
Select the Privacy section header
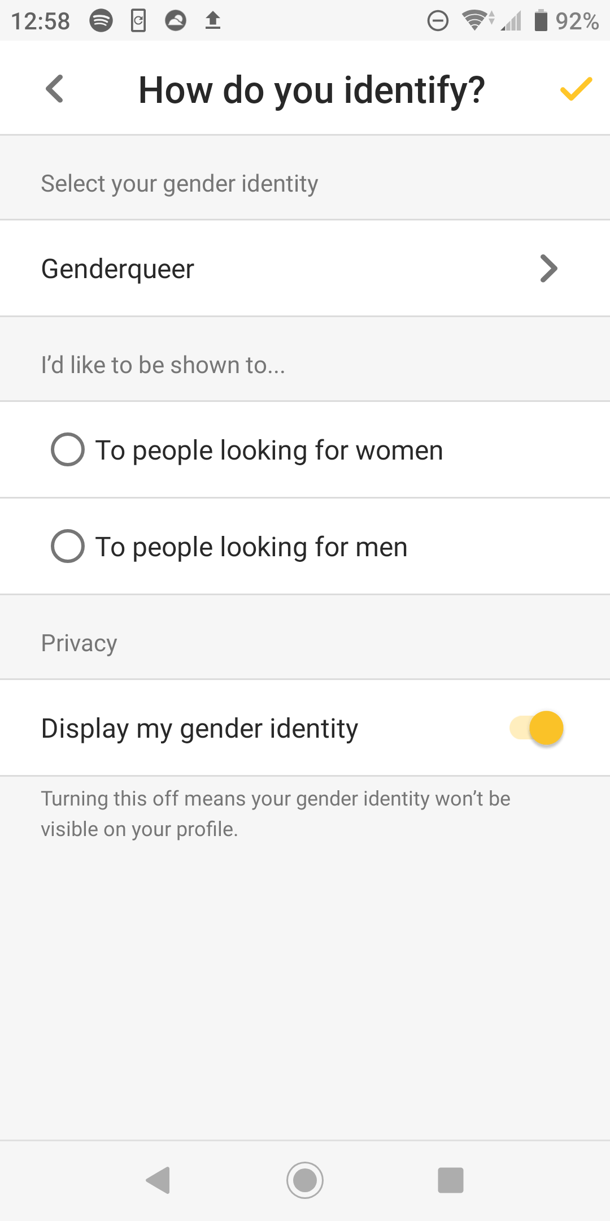click(x=79, y=643)
